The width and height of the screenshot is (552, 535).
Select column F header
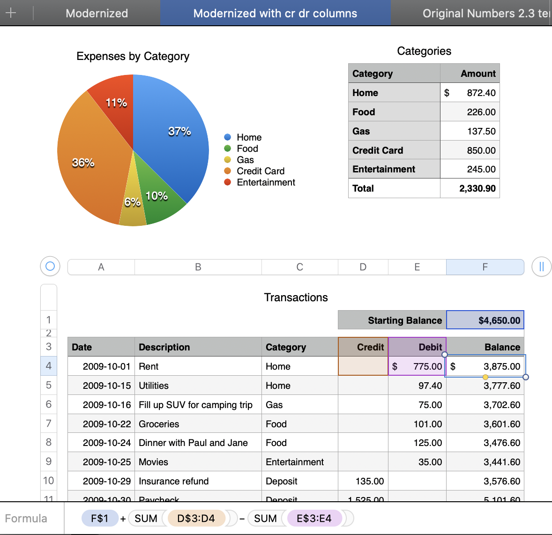[485, 267]
